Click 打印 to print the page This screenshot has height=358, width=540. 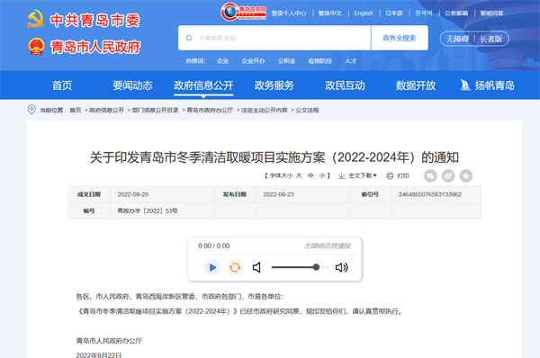[x=403, y=176]
